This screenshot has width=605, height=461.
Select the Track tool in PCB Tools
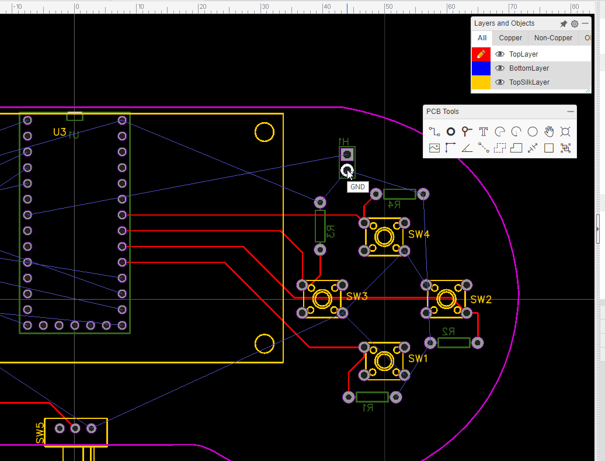[434, 131]
